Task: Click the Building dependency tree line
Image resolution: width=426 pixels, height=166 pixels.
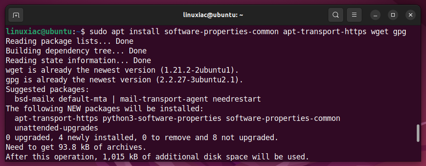Action: (76, 51)
